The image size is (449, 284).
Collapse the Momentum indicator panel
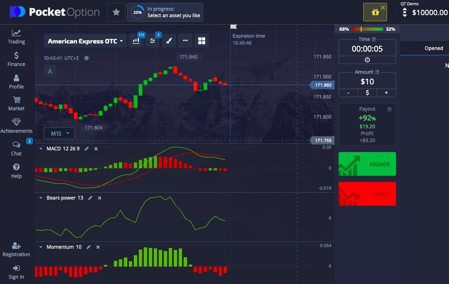[x=41, y=247]
